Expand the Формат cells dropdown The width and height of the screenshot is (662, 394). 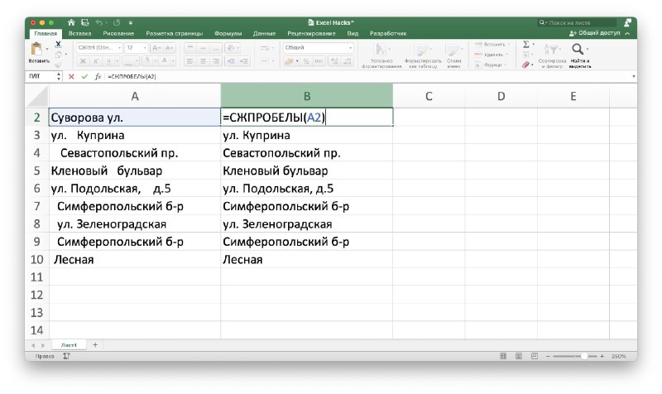point(491,65)
